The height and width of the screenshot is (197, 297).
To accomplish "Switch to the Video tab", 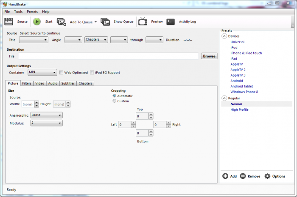I will pyautogui.click(x=40, y=83).
